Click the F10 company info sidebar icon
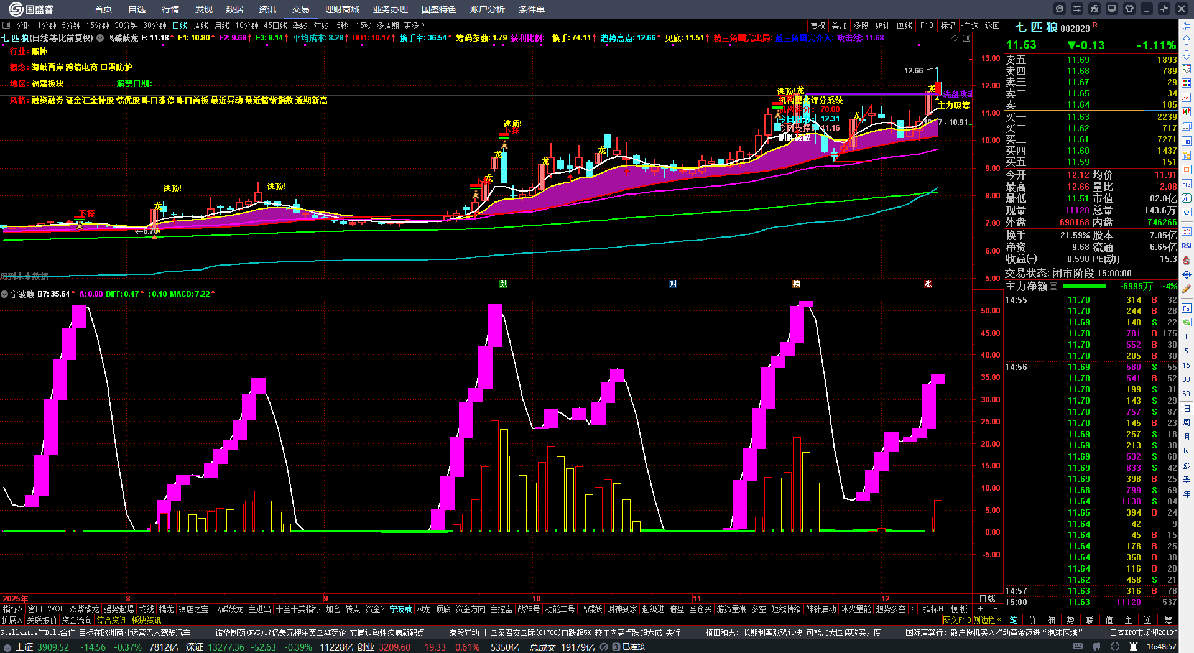 [x=1187, y=141]
